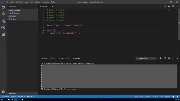Open the Search view in activity bar
The height and width of the screenshot is (101, 180).
pos(3,14)
